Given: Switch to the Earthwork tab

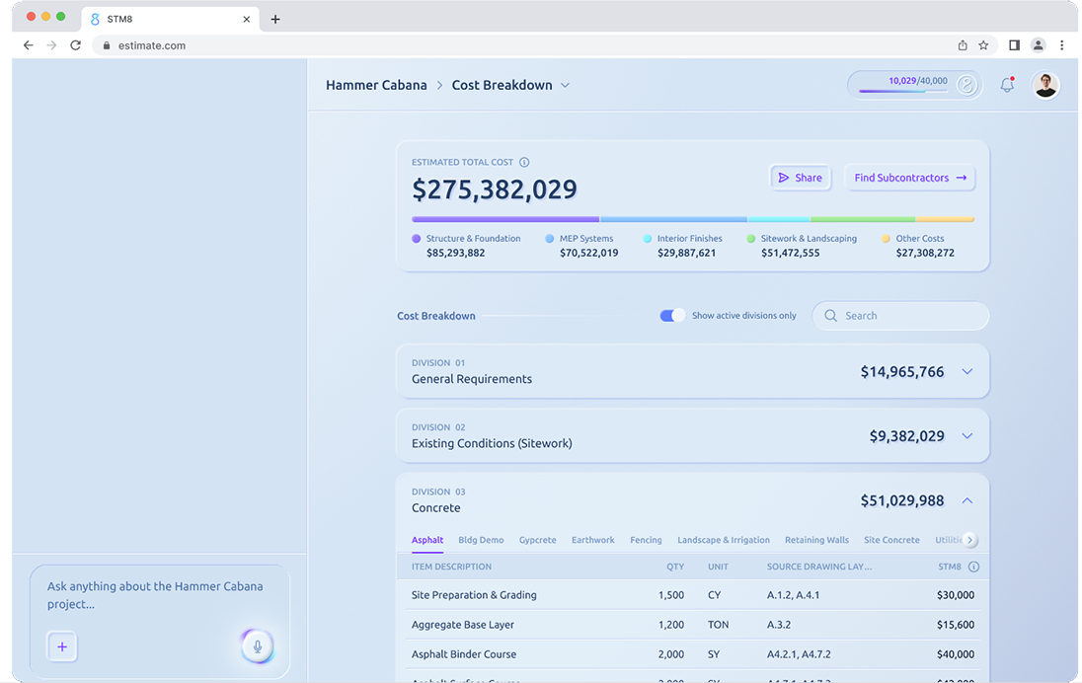Looking at the screenshot, I should [x=592, y=540].
